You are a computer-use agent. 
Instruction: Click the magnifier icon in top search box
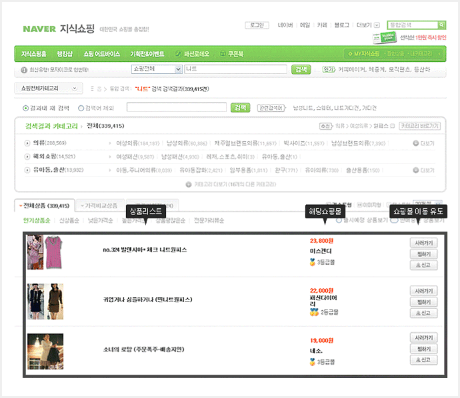[x=442, y=25]
